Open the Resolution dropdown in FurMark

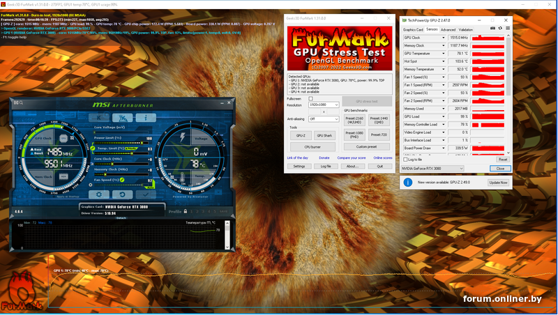click(324, 105)
